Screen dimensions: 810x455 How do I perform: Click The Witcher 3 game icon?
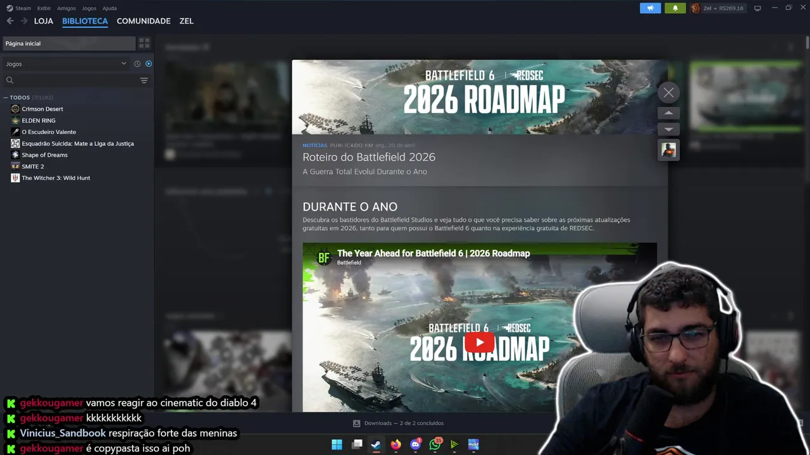pyautogui.click(x=15, y=178)
